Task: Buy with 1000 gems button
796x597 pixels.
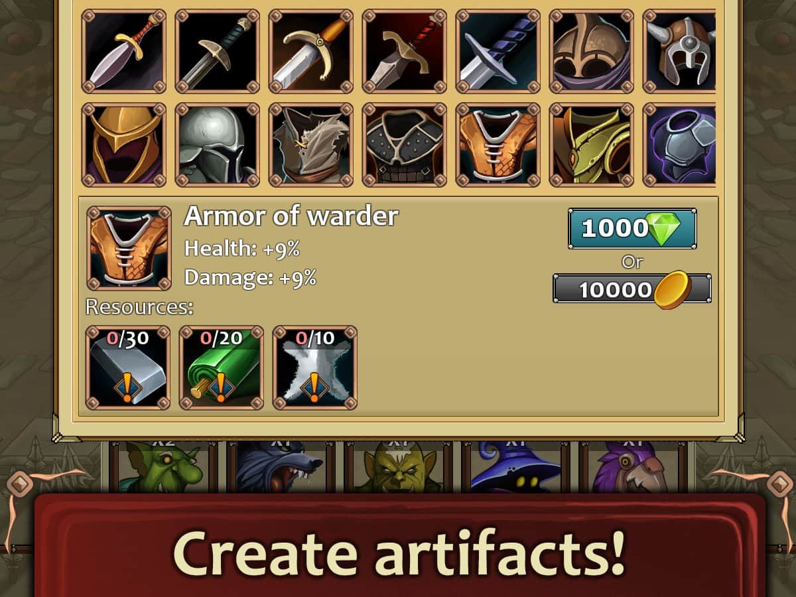Action: click(x=632, y=229)
